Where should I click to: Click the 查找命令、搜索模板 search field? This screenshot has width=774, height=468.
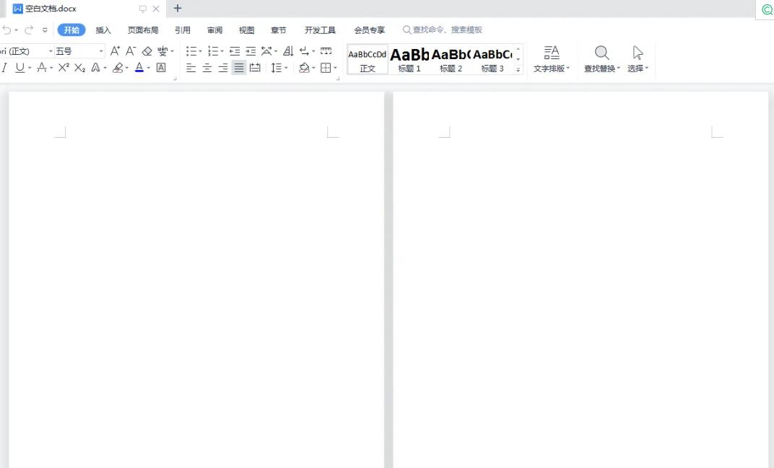pyautogui.click(x=448, y=30)
